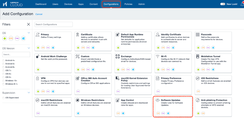Image resolution: width=244 pixels, height=118 pixels.
Task: Open the notifications bell icon
Action: [242, 4]
